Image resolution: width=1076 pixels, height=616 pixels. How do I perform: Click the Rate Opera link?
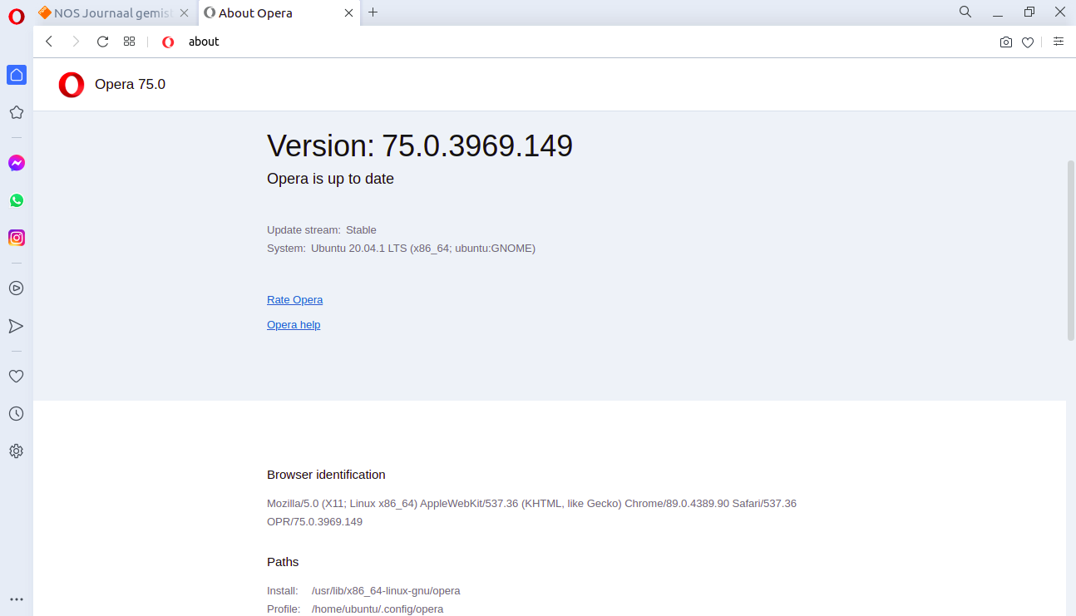click(x=294, y=300)
